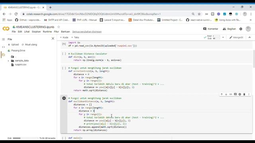Click Upload in the File panel
The width and height of the screenshot is (255, 143).
coord(13,44)
